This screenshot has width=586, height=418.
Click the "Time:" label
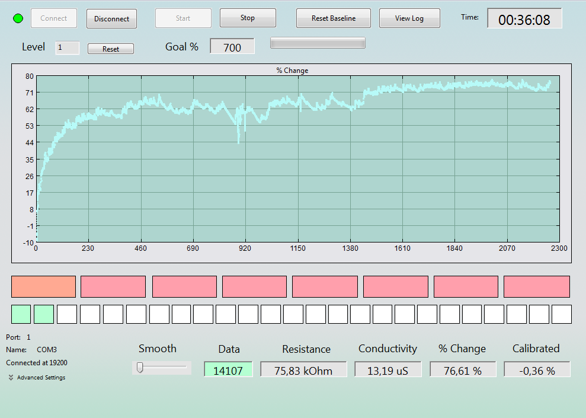point(470,17)
